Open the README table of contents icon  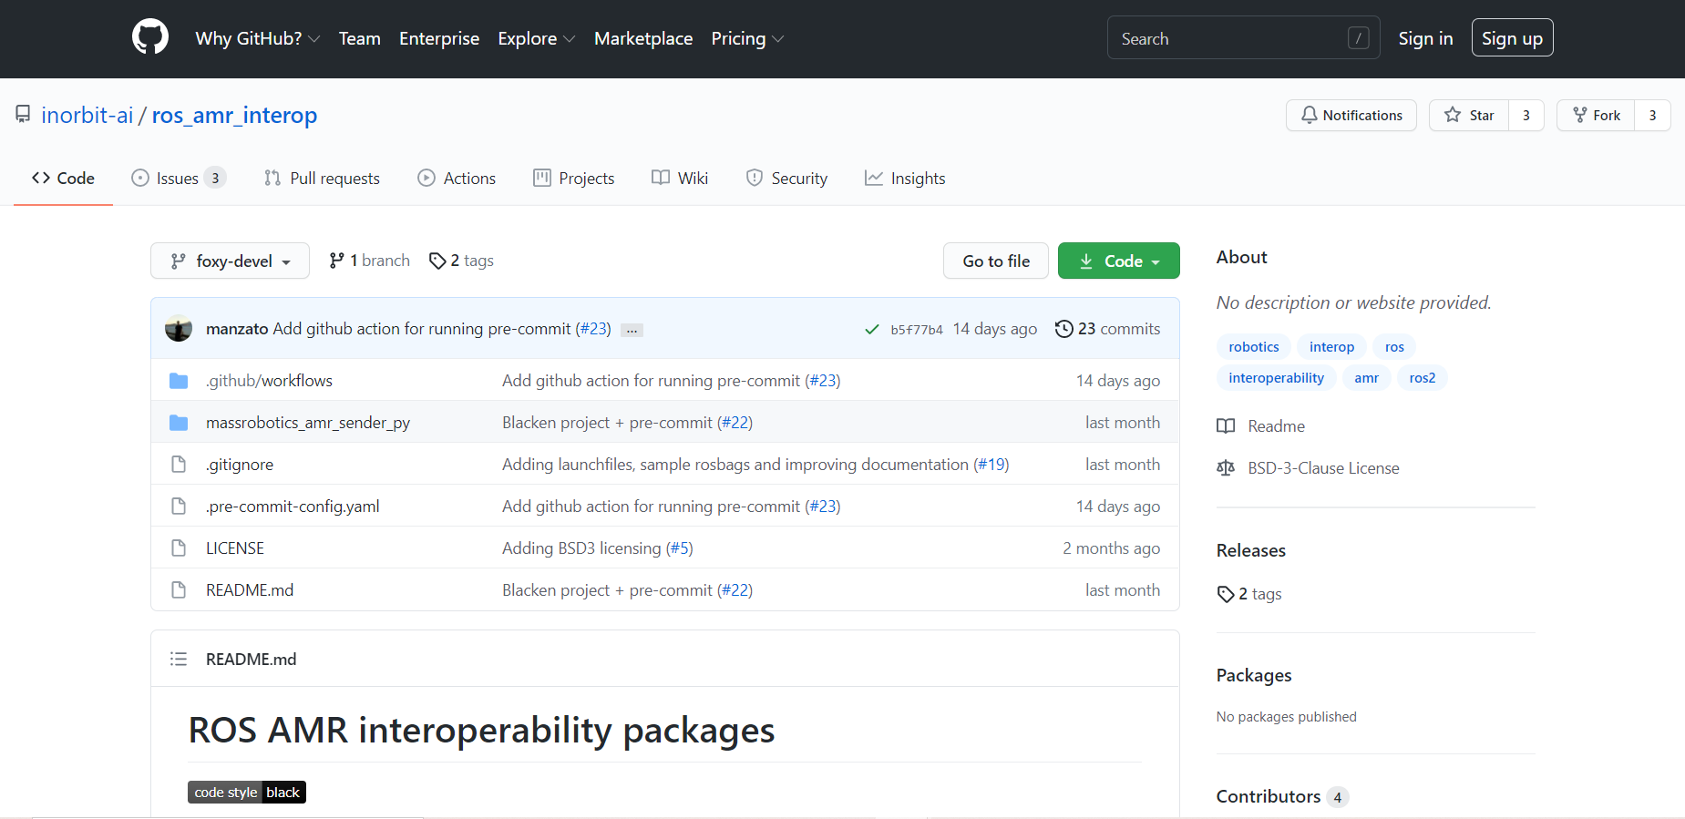[179, 659]
